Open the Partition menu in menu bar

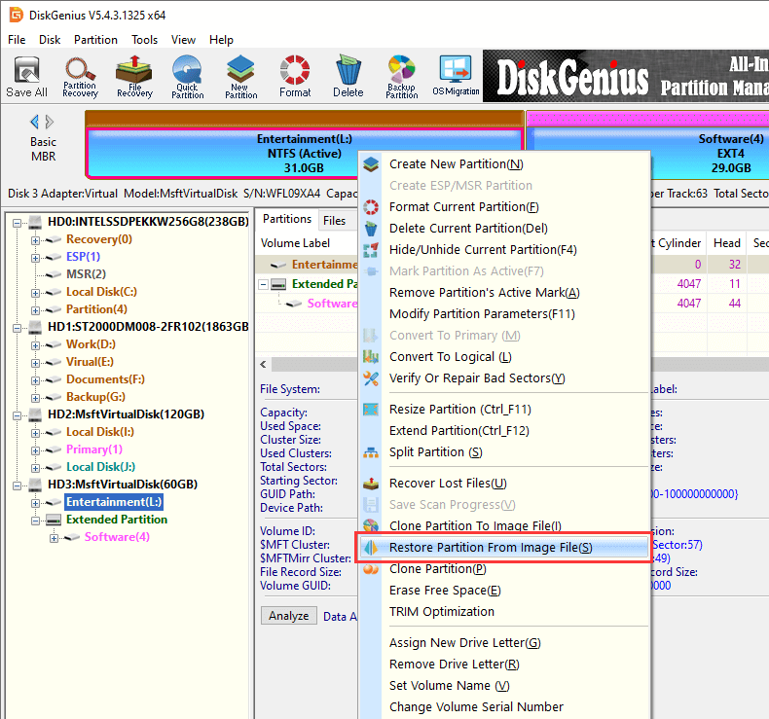[x=95, y=40]
